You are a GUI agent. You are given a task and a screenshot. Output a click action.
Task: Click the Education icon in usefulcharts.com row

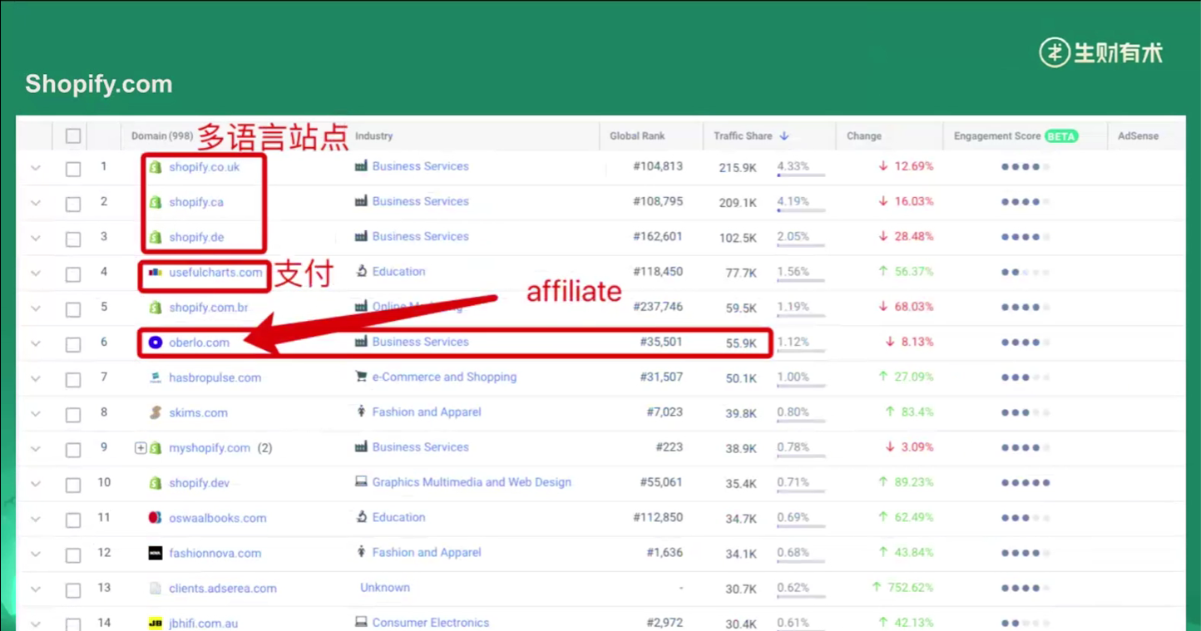coord(361,271)
